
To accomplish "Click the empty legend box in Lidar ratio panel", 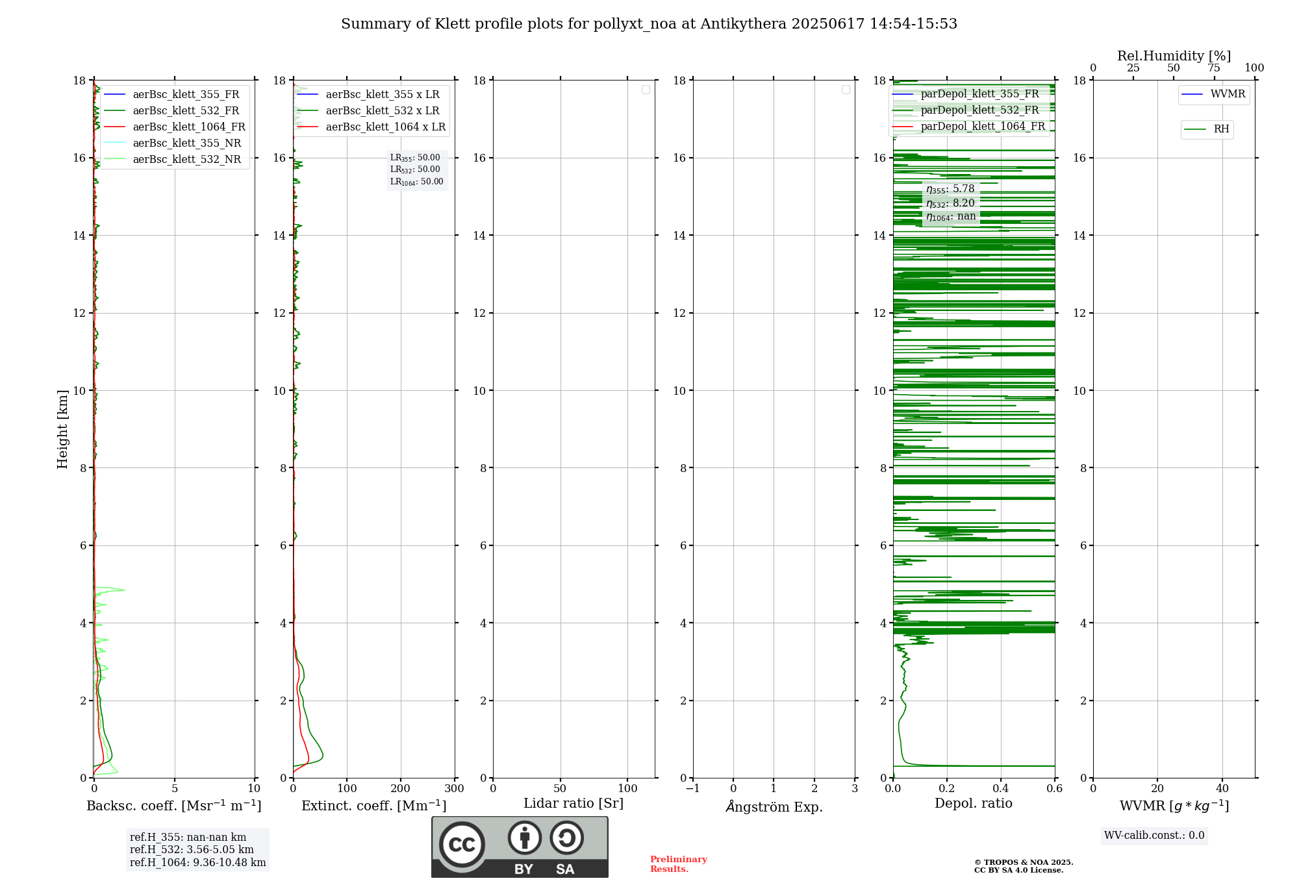I will pos(646,90).
